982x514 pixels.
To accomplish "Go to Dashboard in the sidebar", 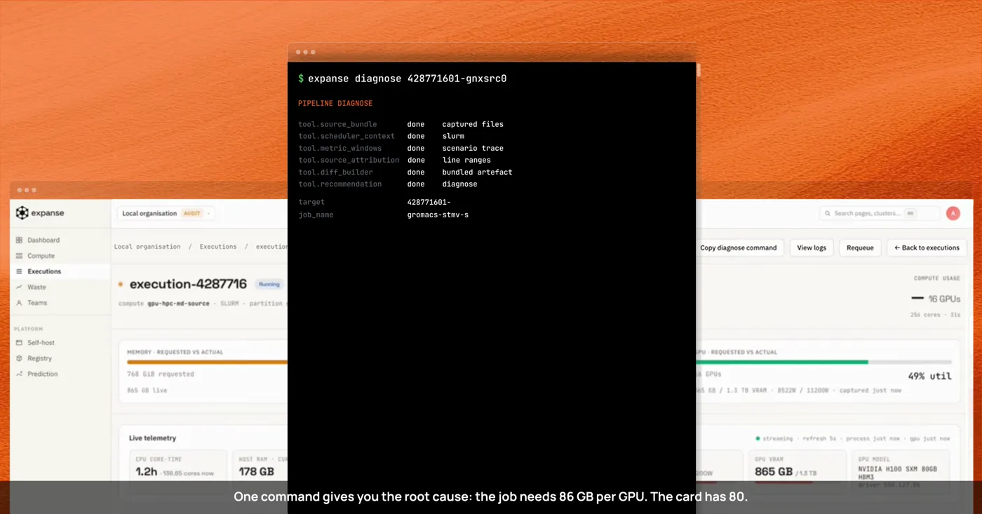I will pos(43,240).
